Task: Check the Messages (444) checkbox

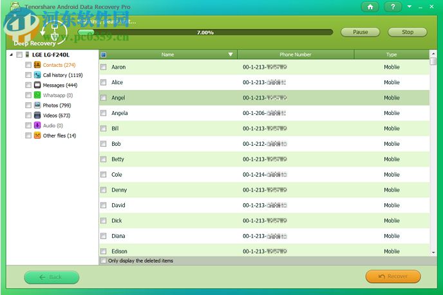Action: point(28,85)
